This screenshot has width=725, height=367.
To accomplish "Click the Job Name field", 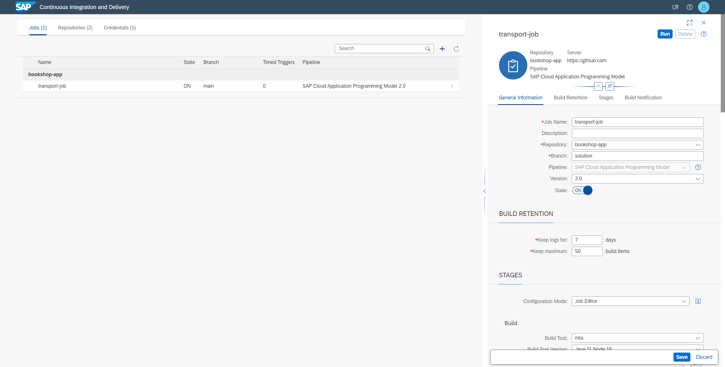I will point(637,122).
